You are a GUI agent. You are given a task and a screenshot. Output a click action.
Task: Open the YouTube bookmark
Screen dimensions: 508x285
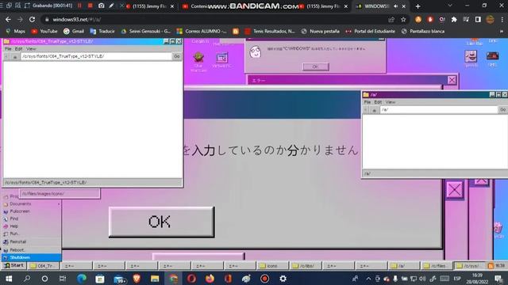click(44, 32)
